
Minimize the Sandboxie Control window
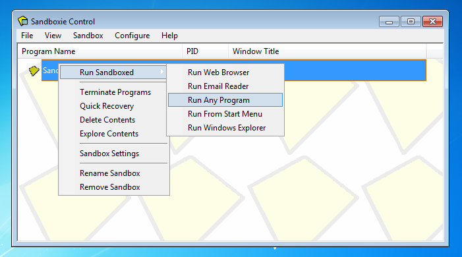389,22
